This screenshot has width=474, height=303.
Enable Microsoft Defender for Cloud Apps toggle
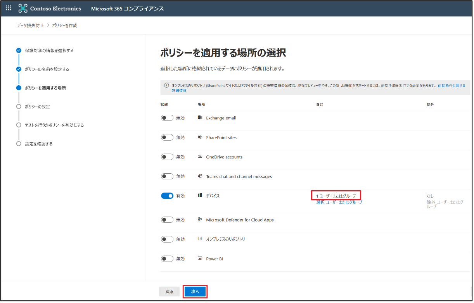click(x=167, y=220)
